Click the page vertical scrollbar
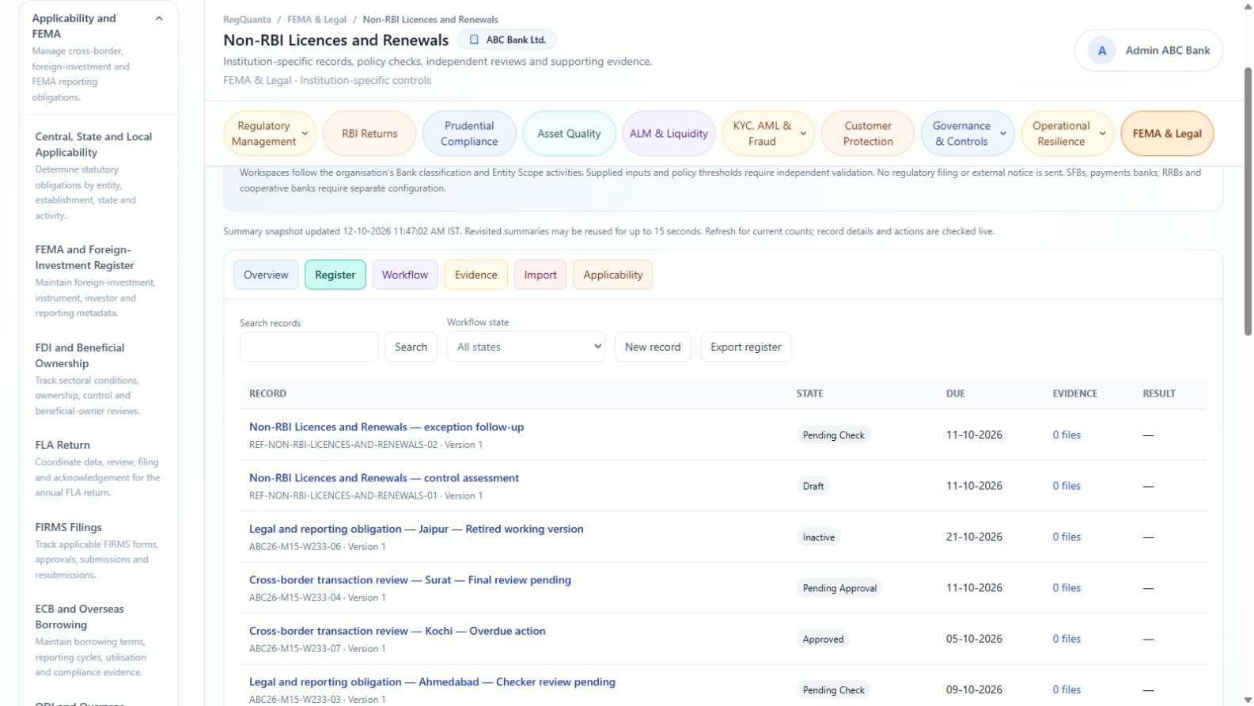This screenshot has height=706, width=1254. coord(1248,202)
